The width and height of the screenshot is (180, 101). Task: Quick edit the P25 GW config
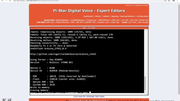[134, 20]
